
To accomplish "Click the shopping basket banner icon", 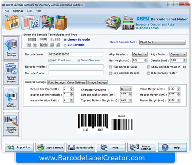I will point(113,23).
